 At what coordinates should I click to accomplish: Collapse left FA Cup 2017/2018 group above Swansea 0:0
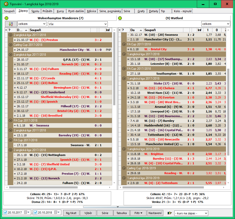(x=10, y=121)
